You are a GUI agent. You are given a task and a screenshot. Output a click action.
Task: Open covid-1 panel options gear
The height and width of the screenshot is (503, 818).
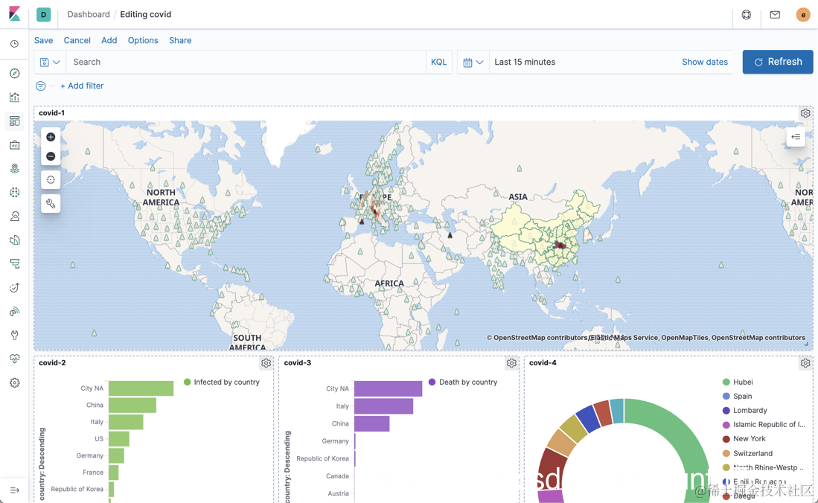pyautogui.click(x=805, y=113)
